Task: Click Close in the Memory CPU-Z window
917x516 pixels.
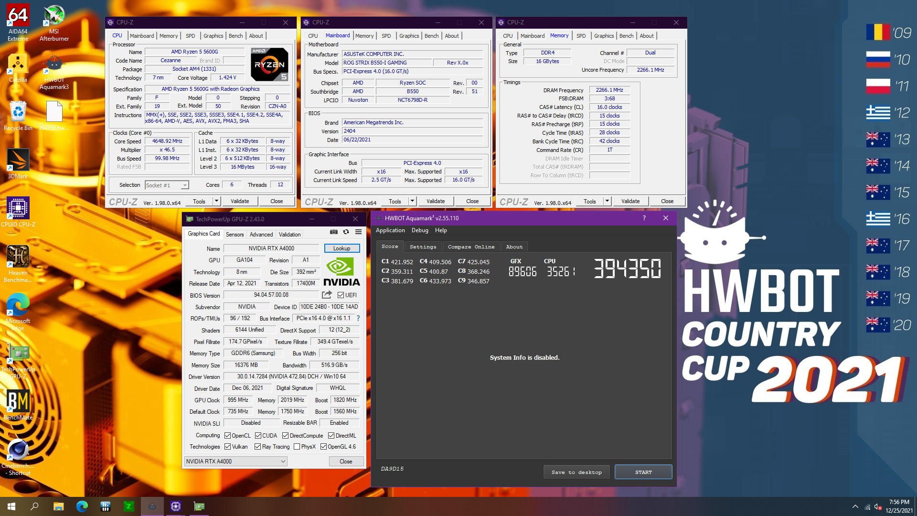Action: click(667, 201)
